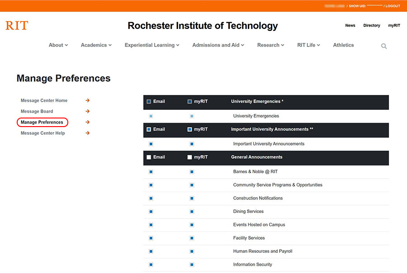Click the arrow beside Manage Preferences
The image size is (407, 274).
[x=88, y=122]
